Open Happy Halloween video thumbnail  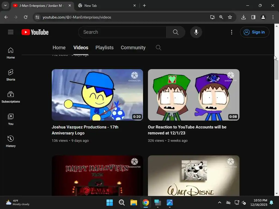(x=97, y=176)
